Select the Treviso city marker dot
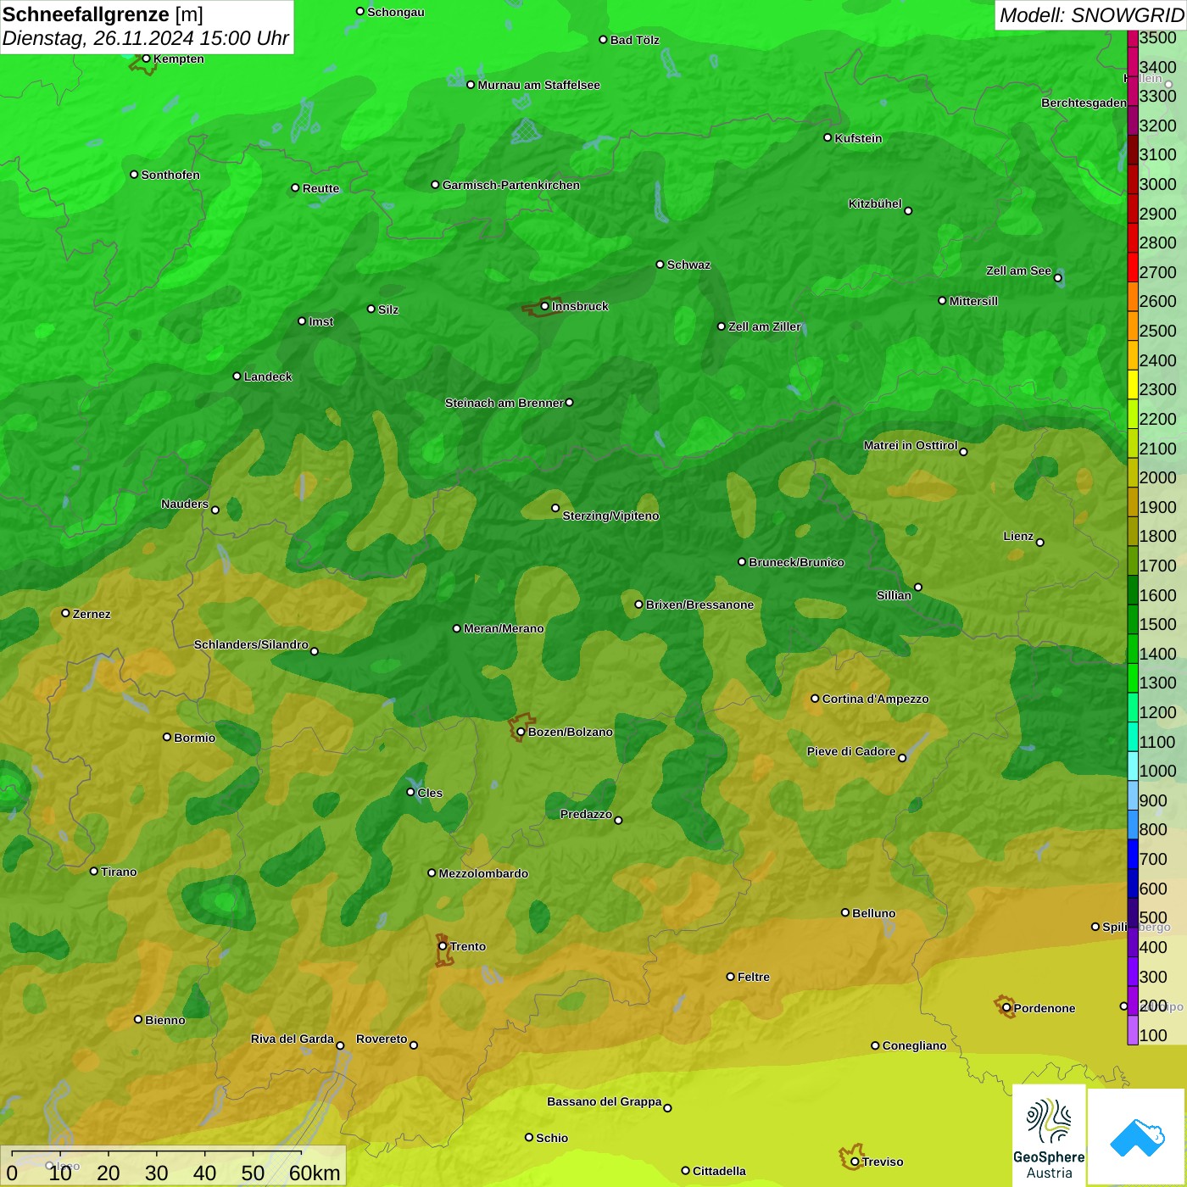Viewport: 1187px width, 1187px height. (855, 1162)
